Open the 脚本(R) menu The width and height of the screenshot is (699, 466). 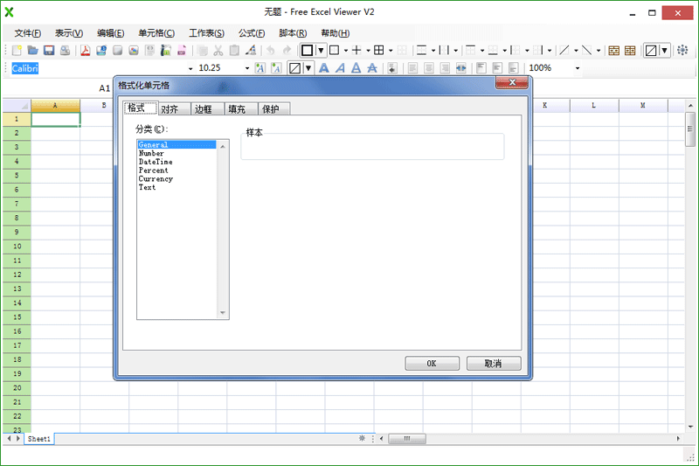293,33
